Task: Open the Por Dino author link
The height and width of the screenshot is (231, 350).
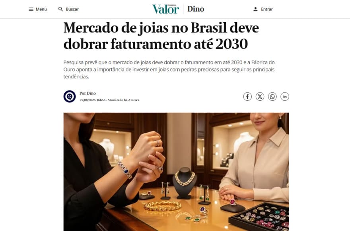Action: click(88, 93)
